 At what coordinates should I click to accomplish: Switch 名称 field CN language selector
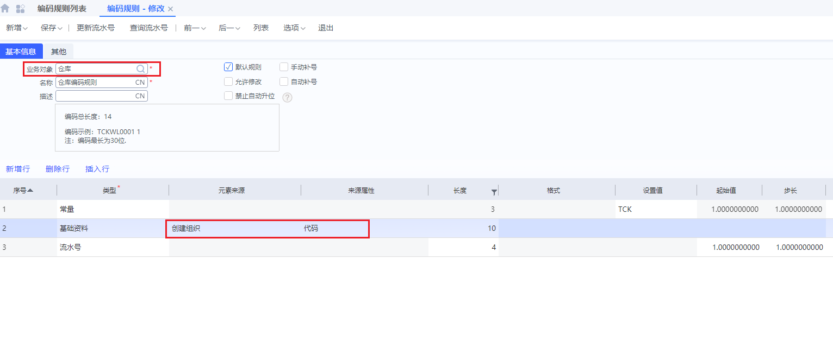(140, 83)
